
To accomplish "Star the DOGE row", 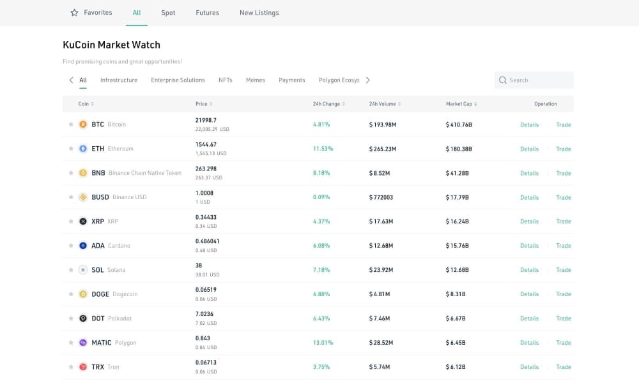I will [x=71, y=294].
